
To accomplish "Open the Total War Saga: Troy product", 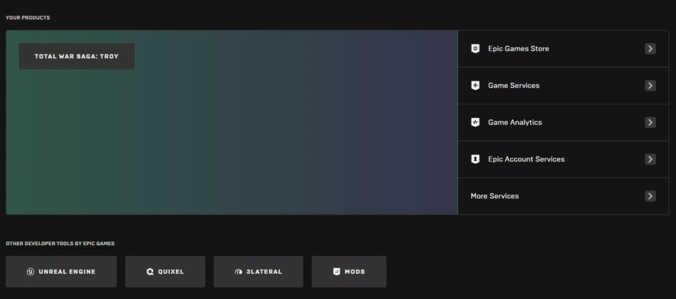I will pyautogui.click(x=77, y=56).
